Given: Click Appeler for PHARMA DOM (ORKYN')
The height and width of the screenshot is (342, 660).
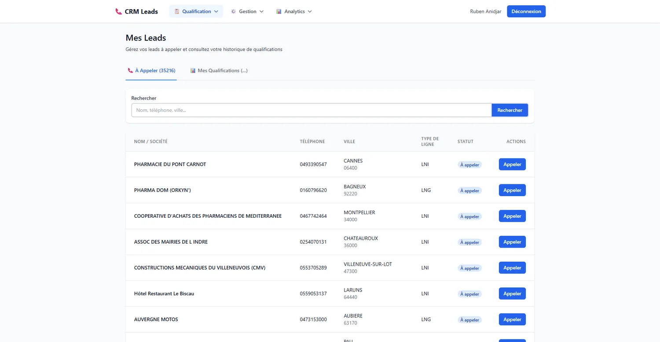Looking at the screenshot, I should click(x=512, y=190).
